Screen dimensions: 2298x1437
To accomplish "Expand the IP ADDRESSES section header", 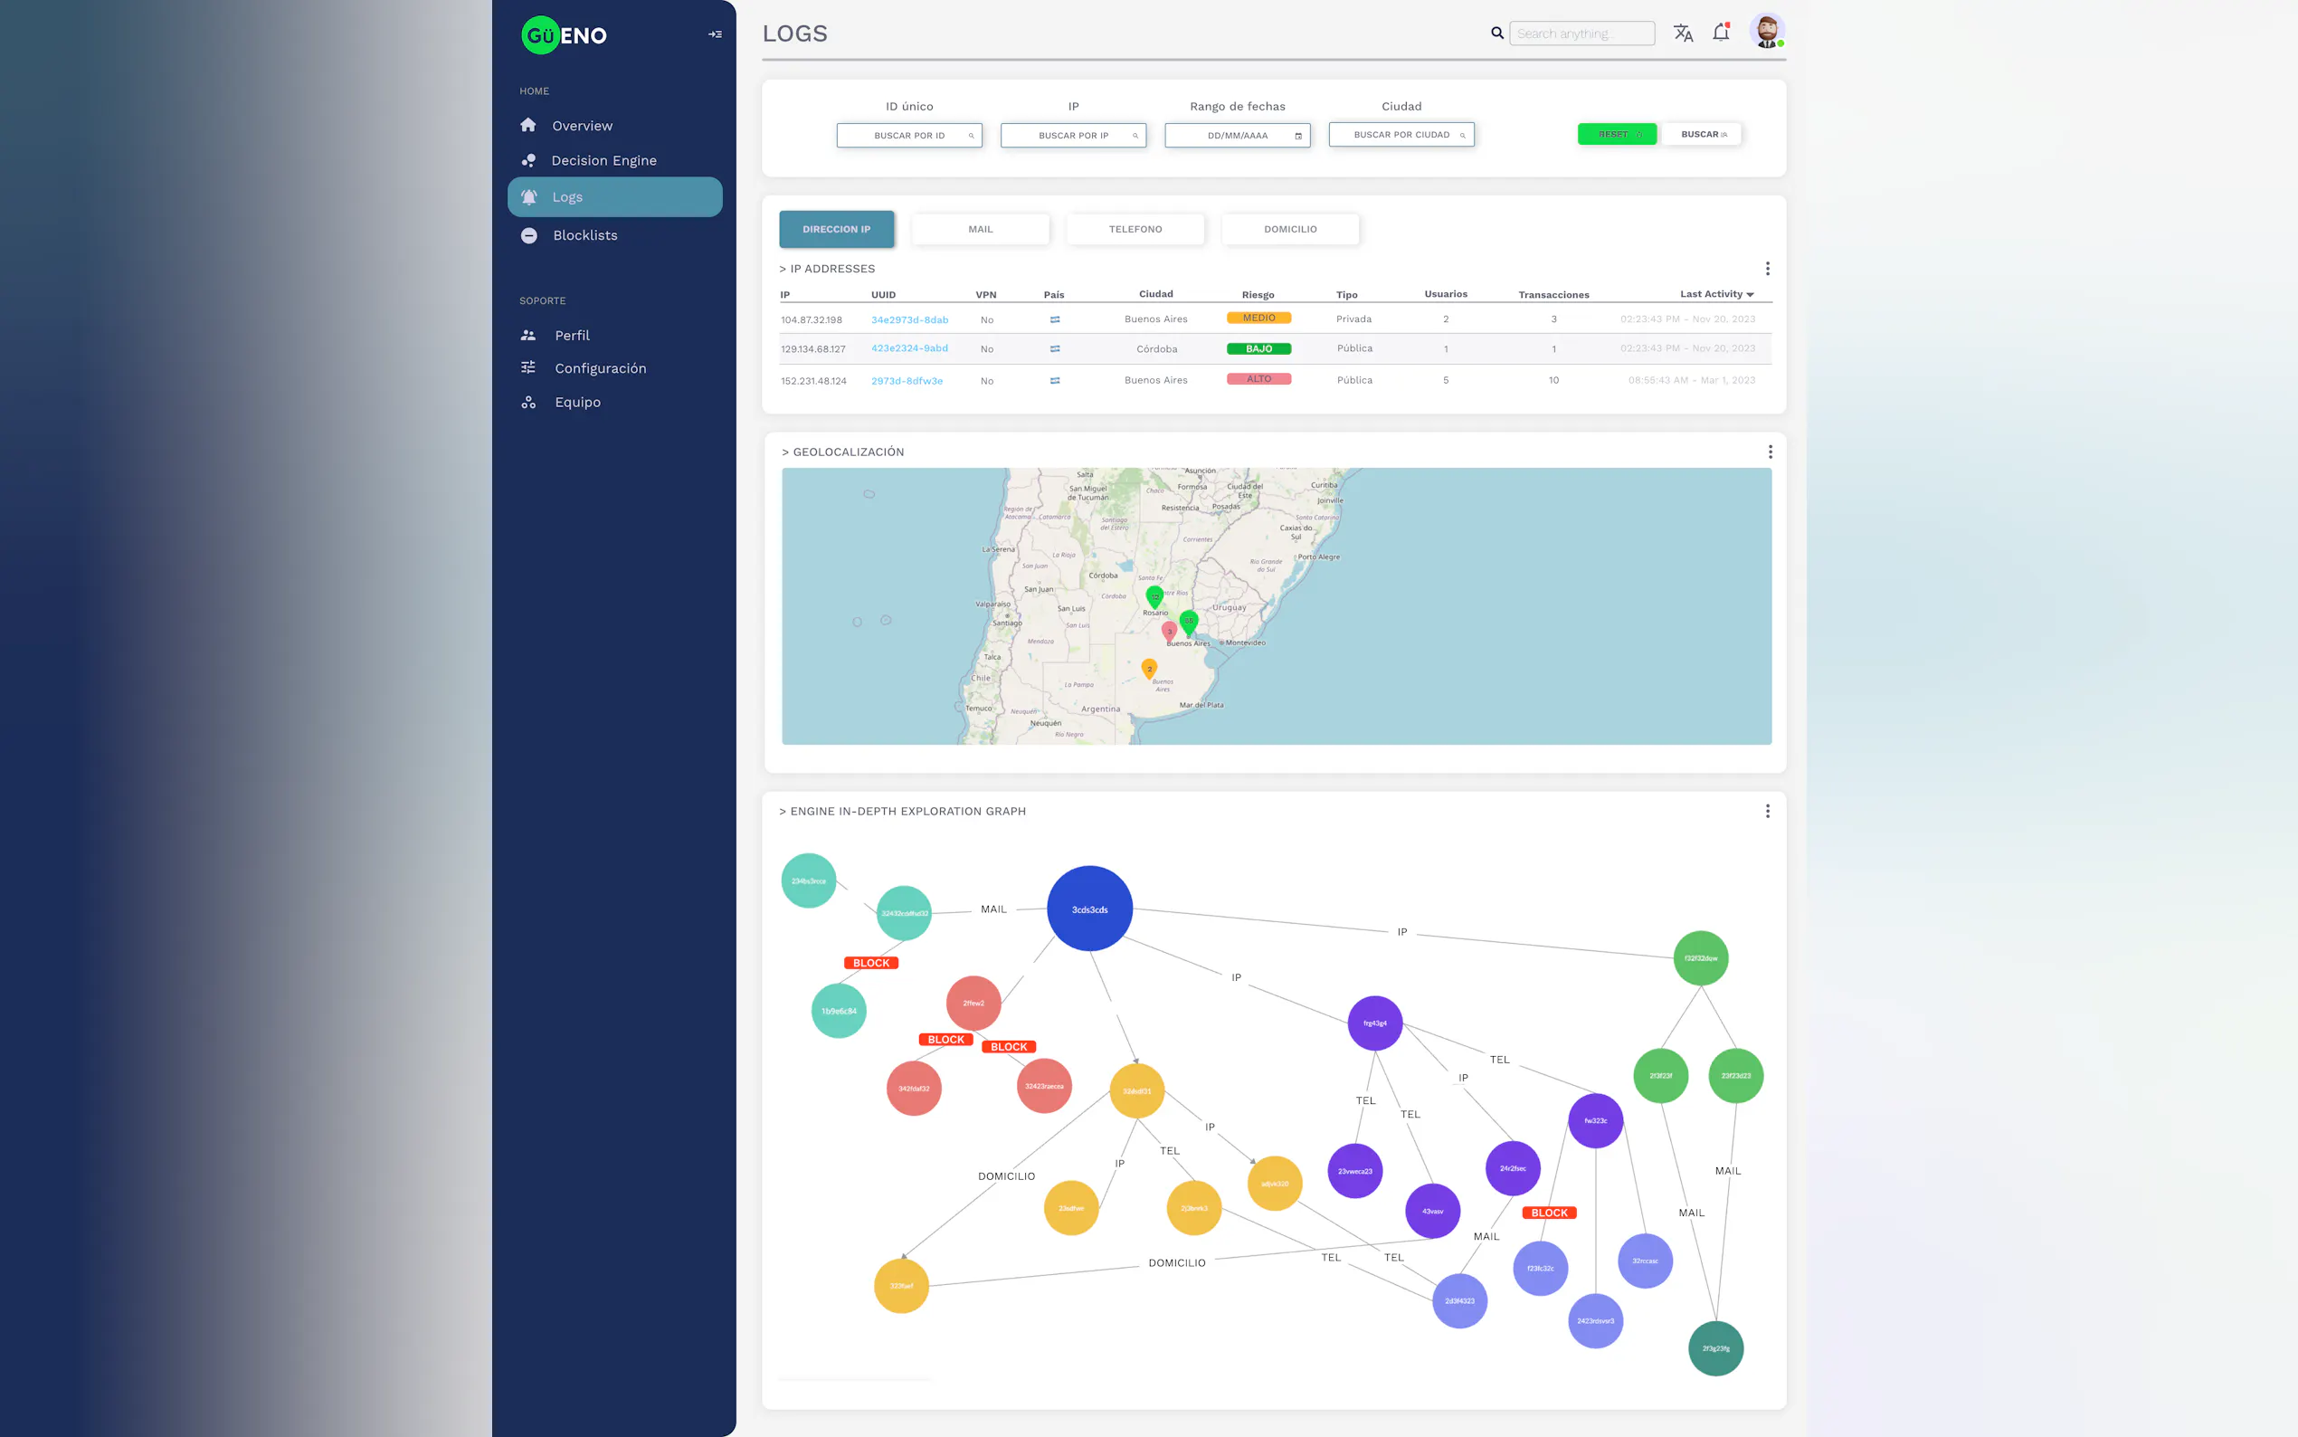I will click(827, 269).
